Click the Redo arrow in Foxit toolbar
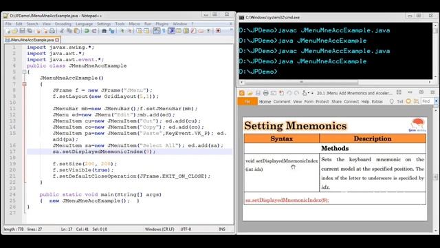 296,93
